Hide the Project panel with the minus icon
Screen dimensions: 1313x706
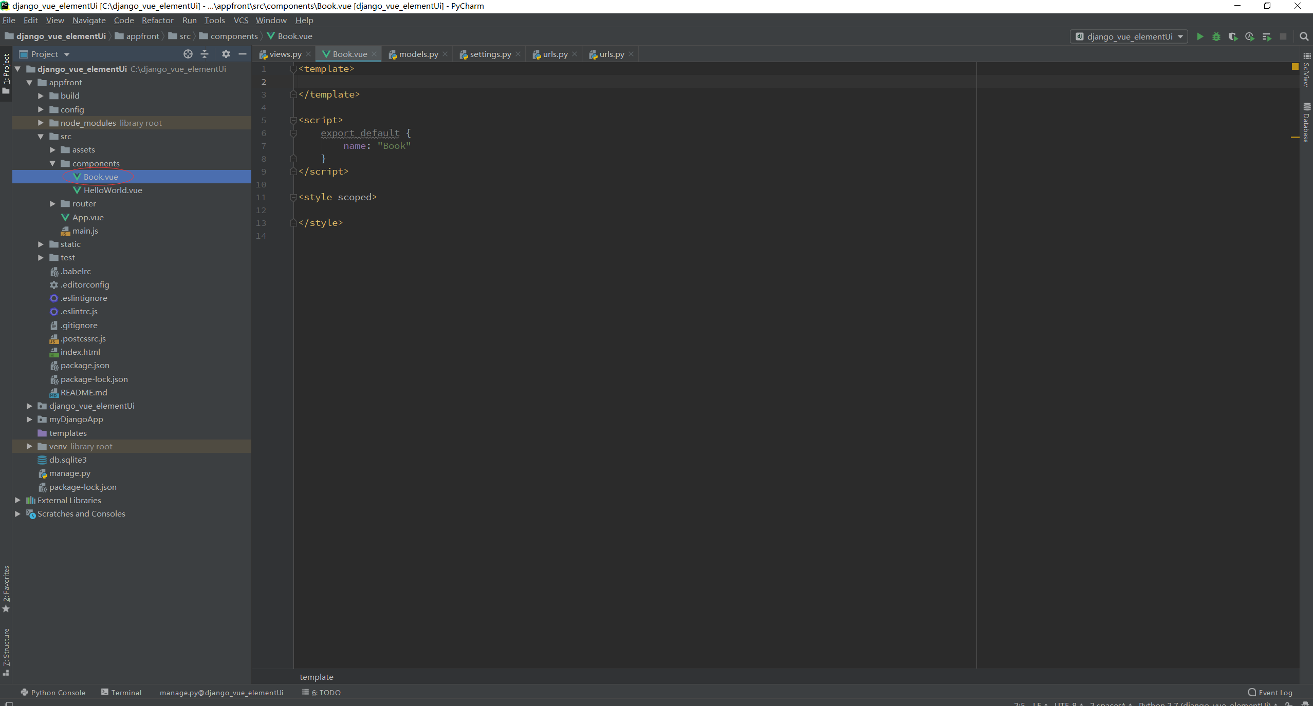(243, 54)
